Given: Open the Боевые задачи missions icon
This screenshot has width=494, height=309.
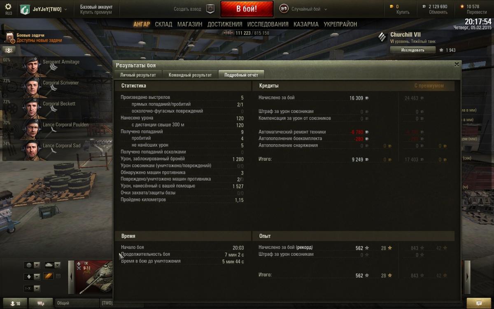Looking at the screenshot, I should tap(9, 38).
